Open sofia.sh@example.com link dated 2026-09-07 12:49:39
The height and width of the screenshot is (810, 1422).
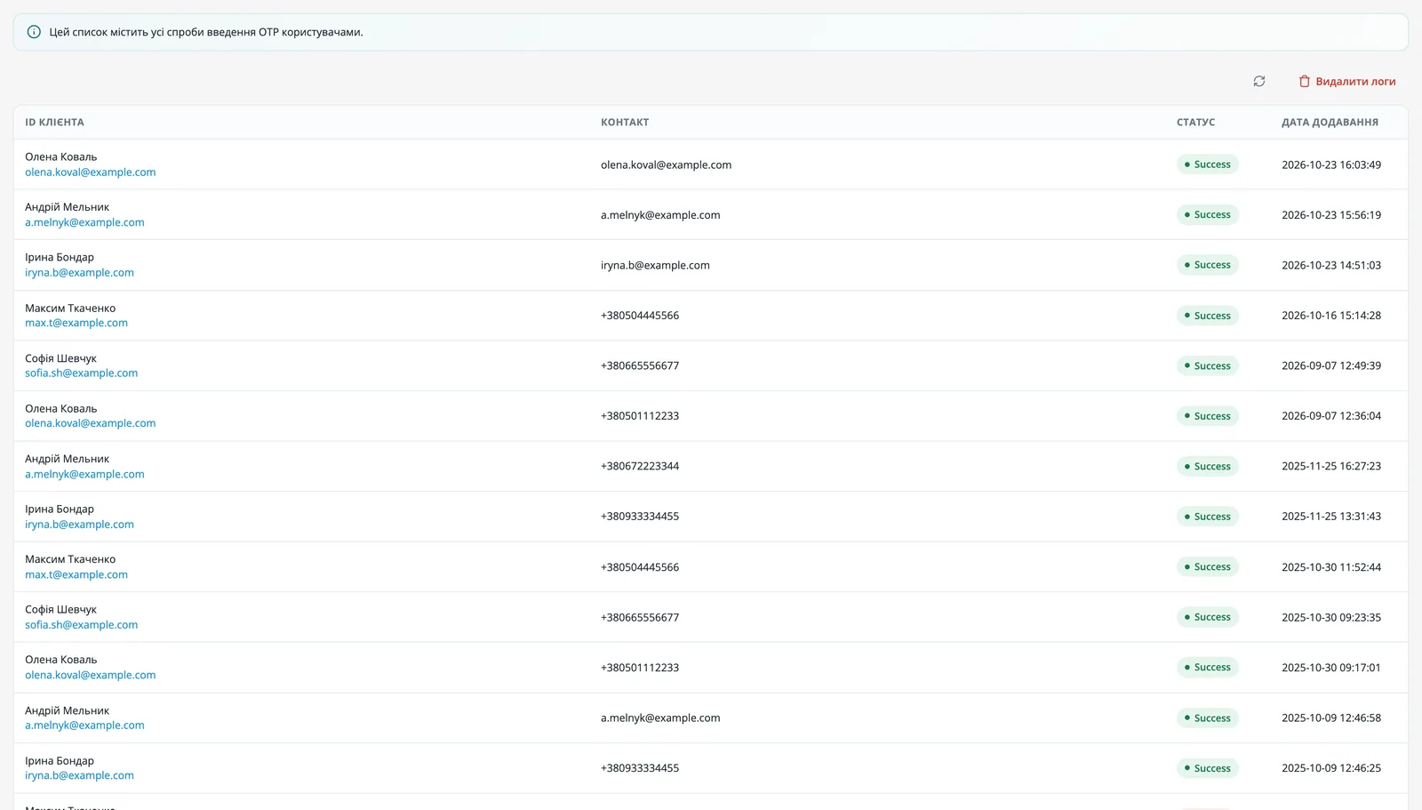(x=81, y=373)
